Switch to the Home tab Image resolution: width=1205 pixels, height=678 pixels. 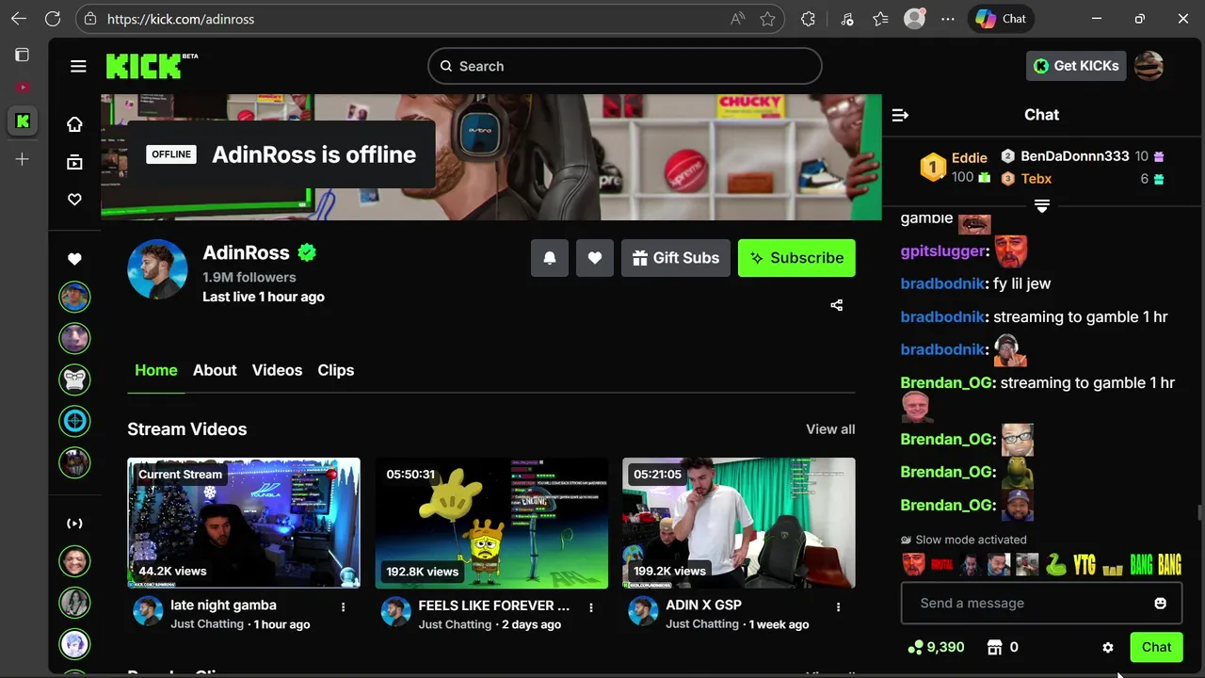click(156, 370)
